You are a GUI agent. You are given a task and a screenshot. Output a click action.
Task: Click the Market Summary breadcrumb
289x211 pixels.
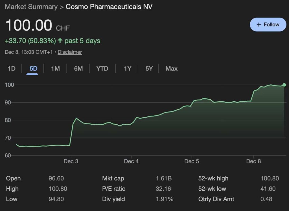click(x=31, y=7)
